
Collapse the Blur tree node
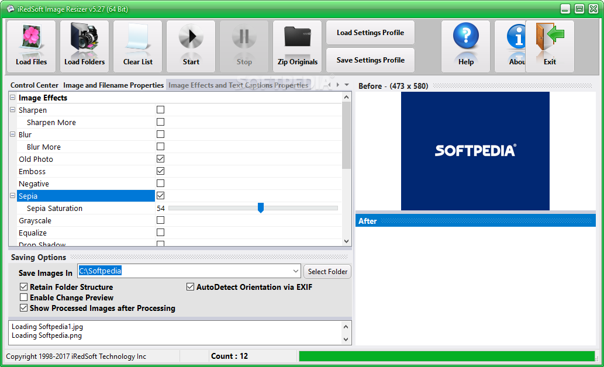(x=13, y=134)
